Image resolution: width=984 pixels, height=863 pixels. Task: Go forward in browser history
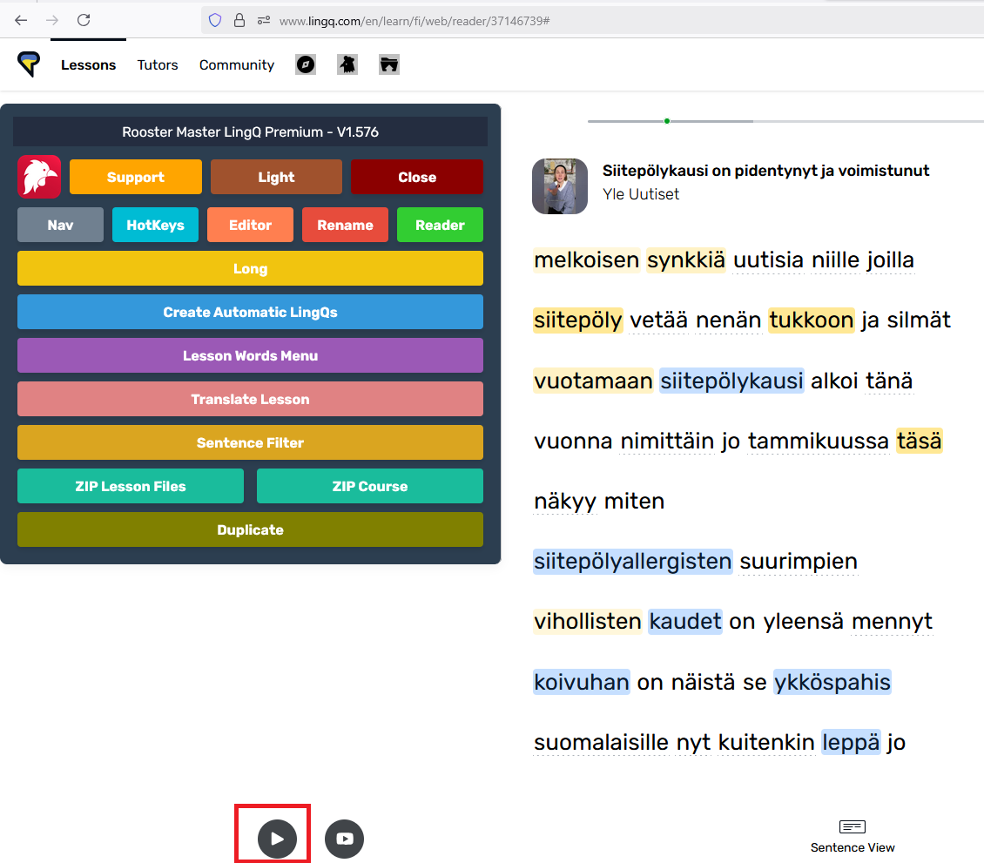(52, 20)
